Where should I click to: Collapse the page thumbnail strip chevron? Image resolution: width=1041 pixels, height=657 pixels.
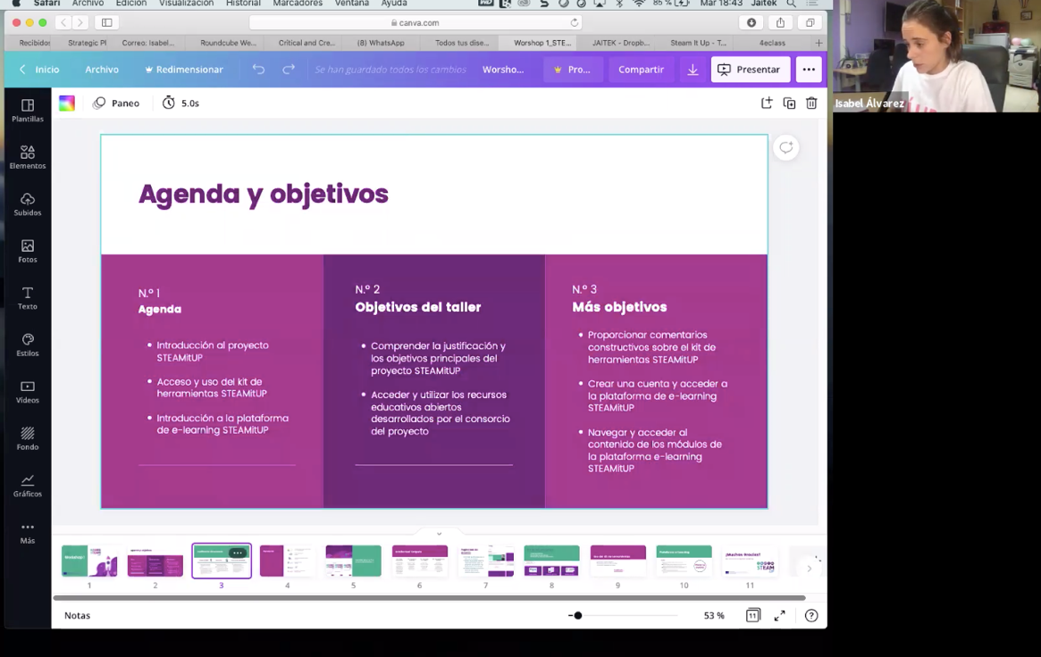(x=439, y=534)
